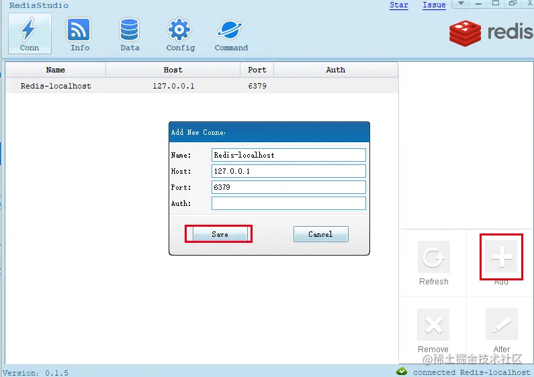This screenshot has height=377, width=534.
Task: Follow the Star link
Action: coord(399,5)
